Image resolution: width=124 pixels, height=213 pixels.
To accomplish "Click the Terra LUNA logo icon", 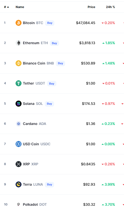I will click(x=19, y=184).
